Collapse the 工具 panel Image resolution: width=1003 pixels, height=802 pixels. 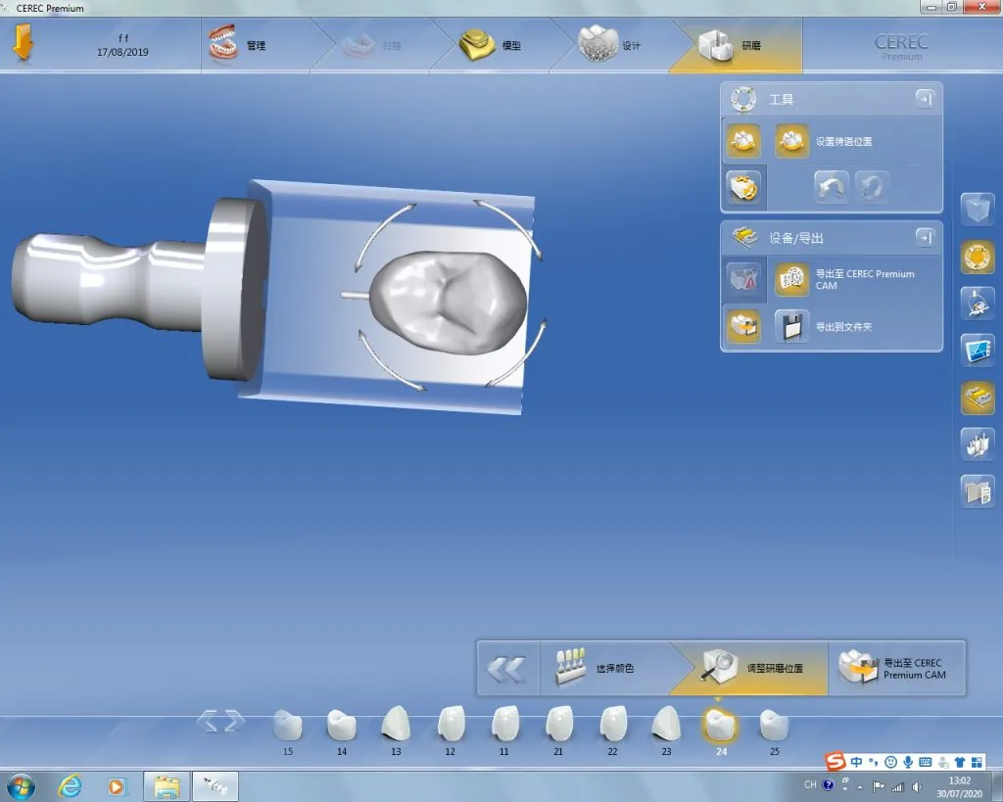tap(924, 99)
